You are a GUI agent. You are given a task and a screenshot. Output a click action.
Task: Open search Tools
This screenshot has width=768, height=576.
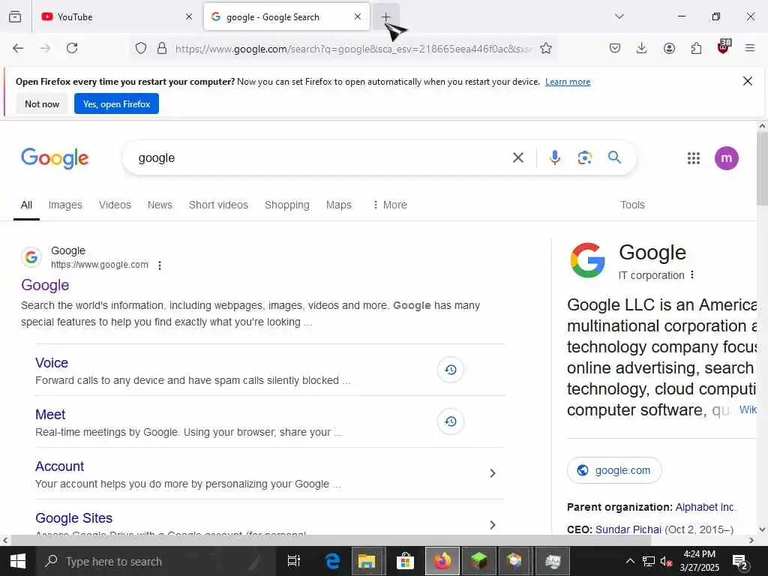click(632, 205)
